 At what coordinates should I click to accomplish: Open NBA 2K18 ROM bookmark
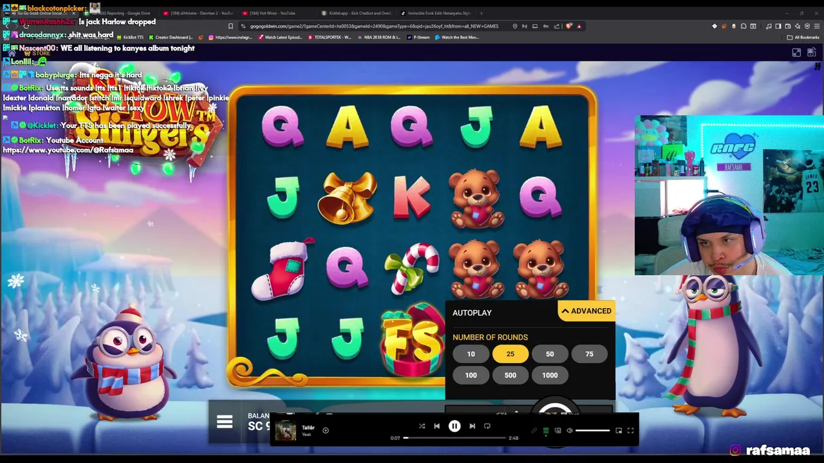(x=380, y=37)
